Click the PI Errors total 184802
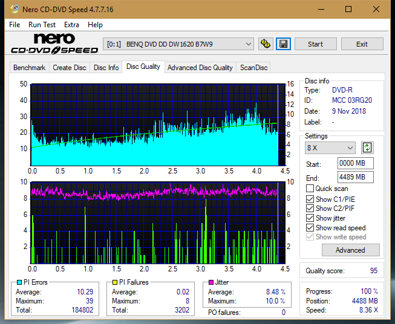This screenshot has height=324, width=395. pyautogui.click(x=82, y=310)
